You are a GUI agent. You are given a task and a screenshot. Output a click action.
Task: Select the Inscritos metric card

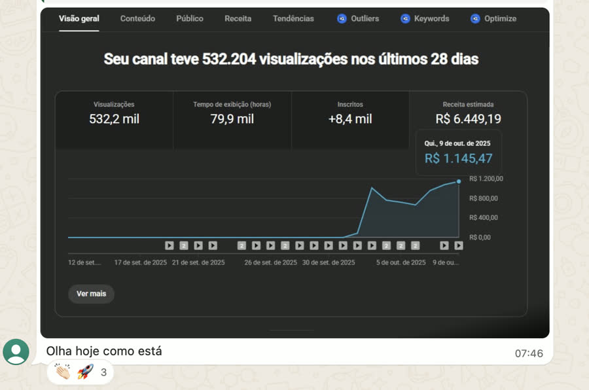[x=350, y=120]
